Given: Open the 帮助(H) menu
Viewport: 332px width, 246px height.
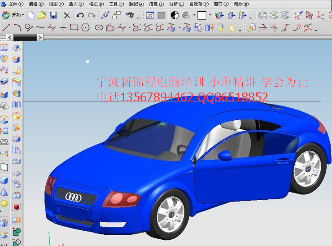Looking at the screenshot, I should 241,4.
